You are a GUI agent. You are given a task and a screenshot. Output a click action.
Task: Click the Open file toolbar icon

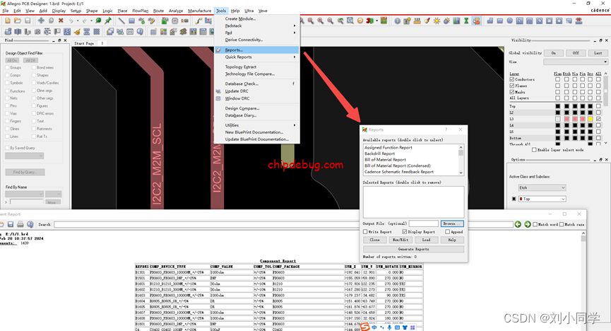[x=17, y=21]
